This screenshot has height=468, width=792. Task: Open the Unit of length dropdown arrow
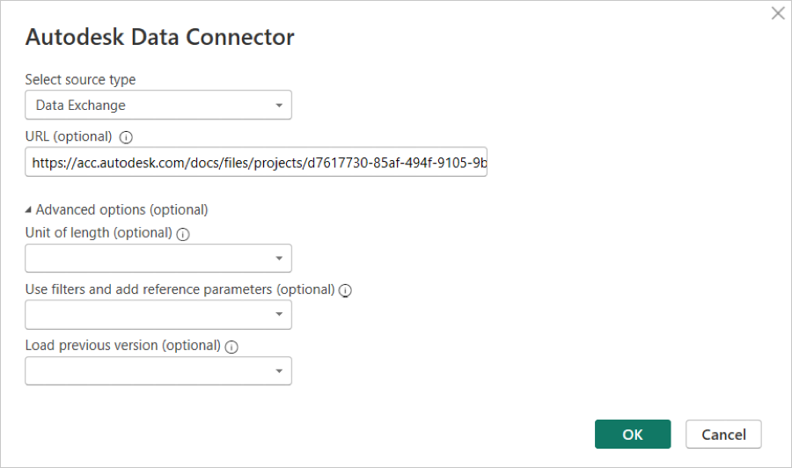pos(278,259)
